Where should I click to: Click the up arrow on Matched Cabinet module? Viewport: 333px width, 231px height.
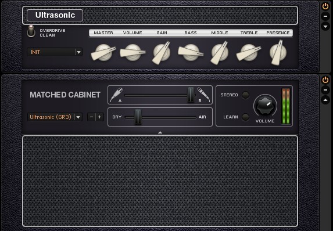(x=325, y=100)
